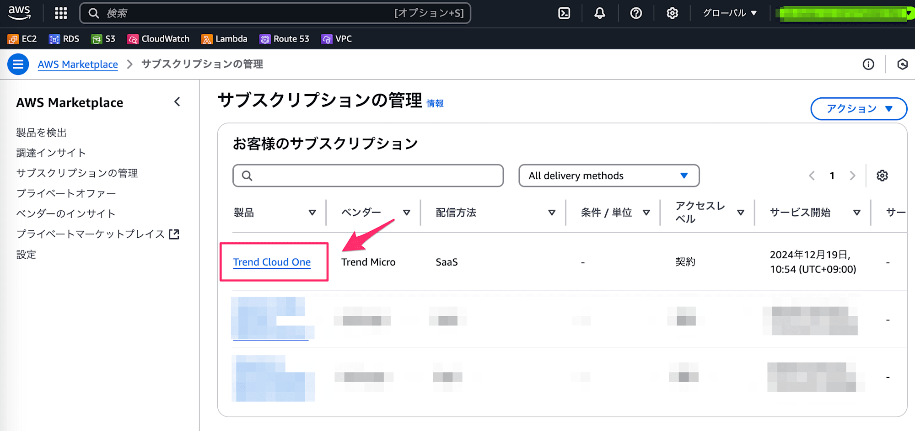Open the グローバル region dropdown
915x431 pixels.
coord(730,13)
